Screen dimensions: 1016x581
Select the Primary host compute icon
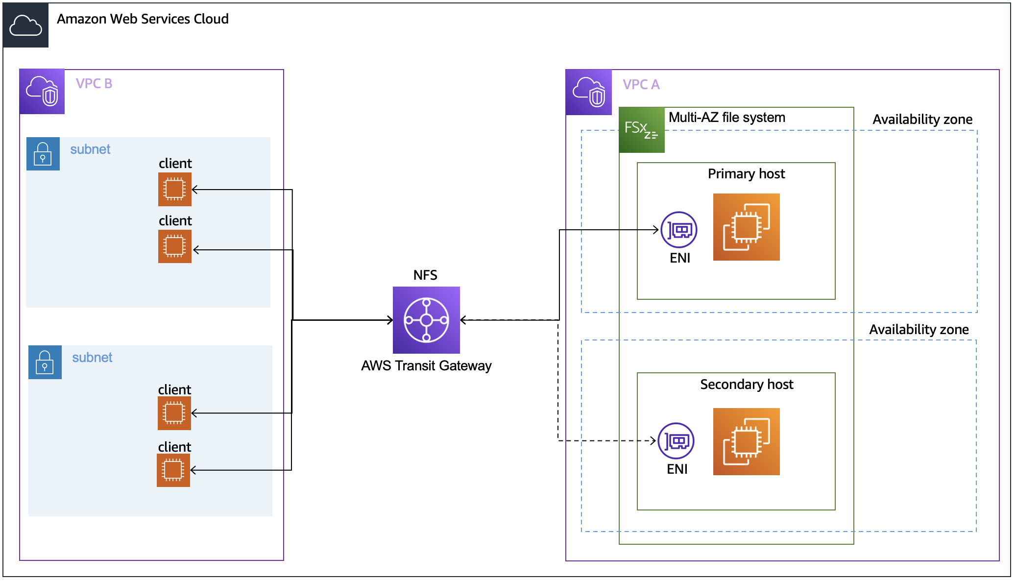tap(746, 227)
